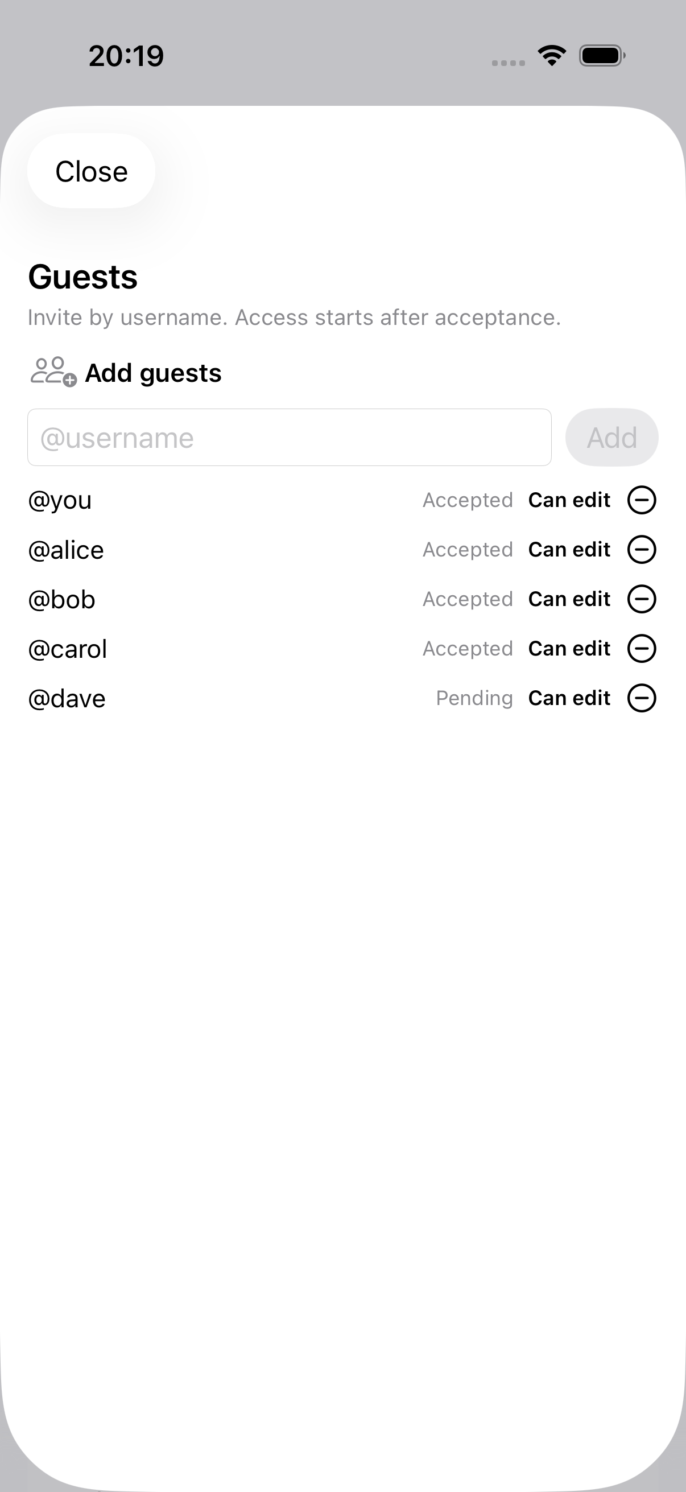Screen dimensions: 686x1492
Task: Tap the Accepted status for @alice
Action: (x=468, y=550)
